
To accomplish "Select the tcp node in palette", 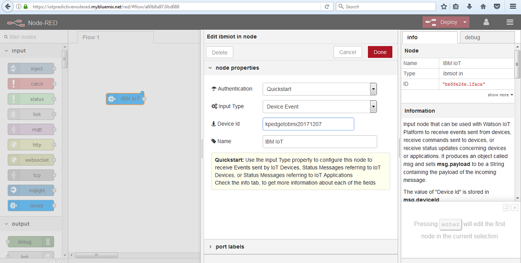I will tap(31, 176).
